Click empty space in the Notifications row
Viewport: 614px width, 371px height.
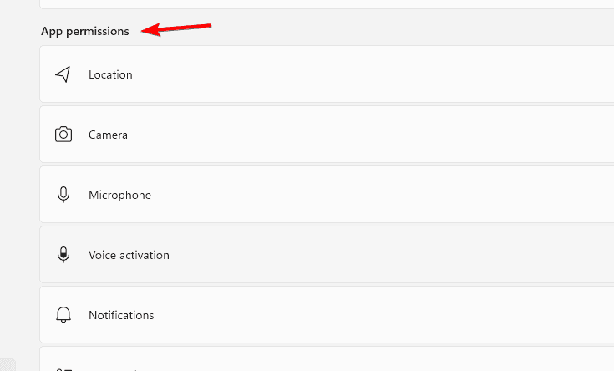[376, 315]
